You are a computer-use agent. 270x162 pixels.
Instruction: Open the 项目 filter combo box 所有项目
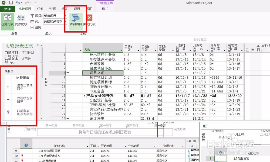[55, 16]
